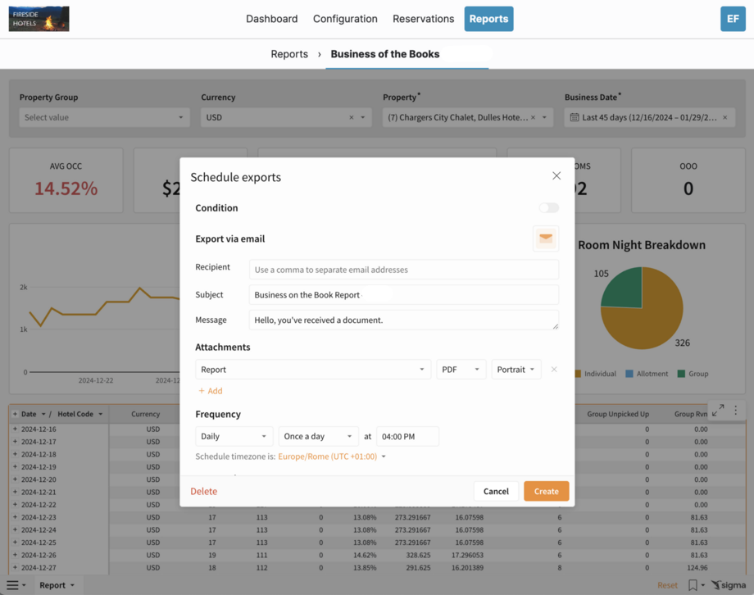Viewport: 754px width, 595px height.
Task: Expand the 2024-12-27 table row
Action: [15, 567]
